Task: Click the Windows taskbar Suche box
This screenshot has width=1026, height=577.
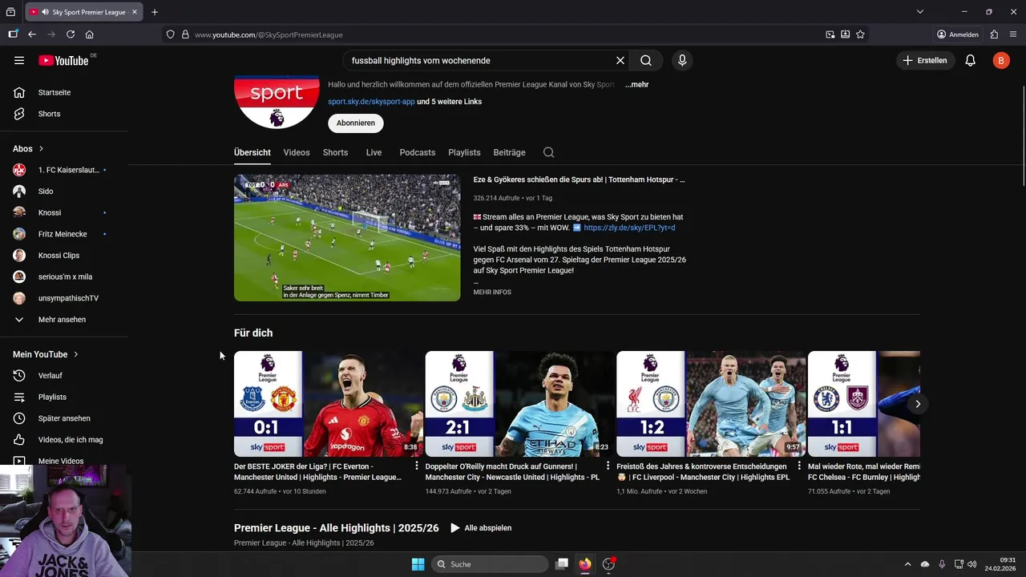Action: click(490, 564)
